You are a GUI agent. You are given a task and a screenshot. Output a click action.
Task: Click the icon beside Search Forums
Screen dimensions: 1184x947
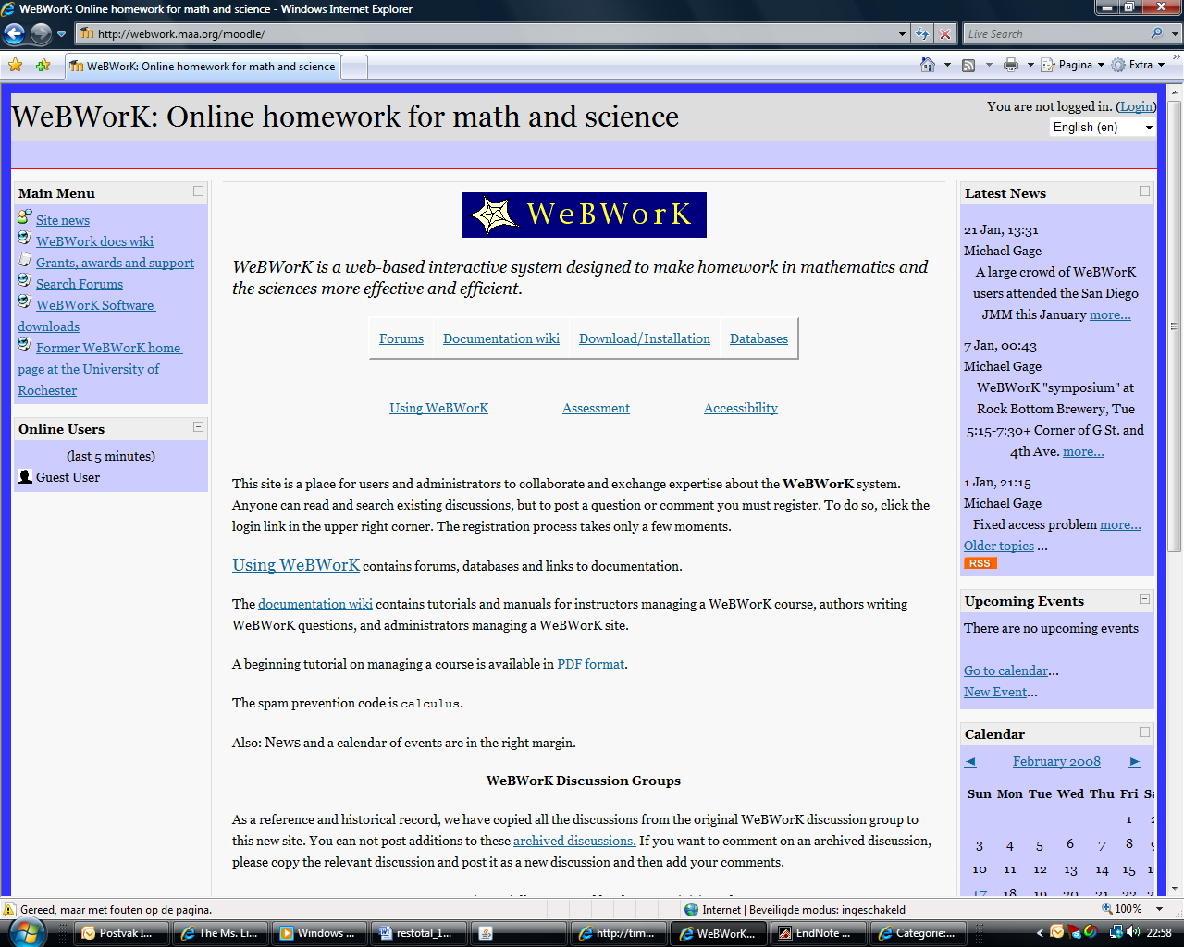click(x=25, y=281)
